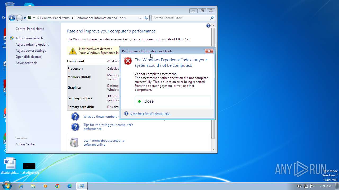339x190 pixels.
Task: Click the Control Panel taskbar button
Action: (x=82, y=186)
